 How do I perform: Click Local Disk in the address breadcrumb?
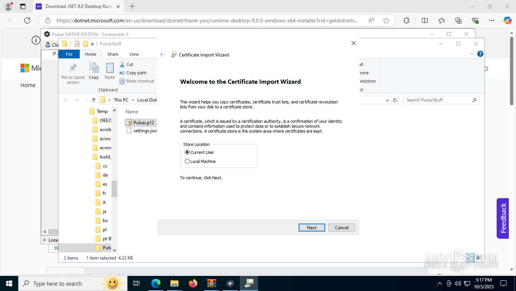(x=147, y=100)
